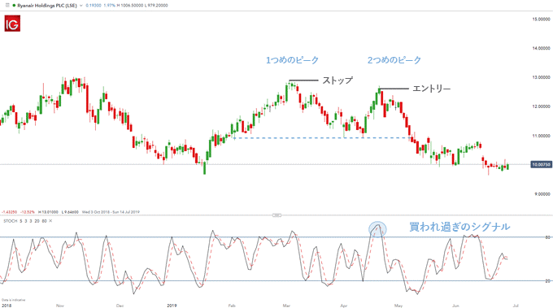The width and height of the screenshot is (553, 308).
Task: Click the 13.00000 price axis label
Action: tap(541, 77)
